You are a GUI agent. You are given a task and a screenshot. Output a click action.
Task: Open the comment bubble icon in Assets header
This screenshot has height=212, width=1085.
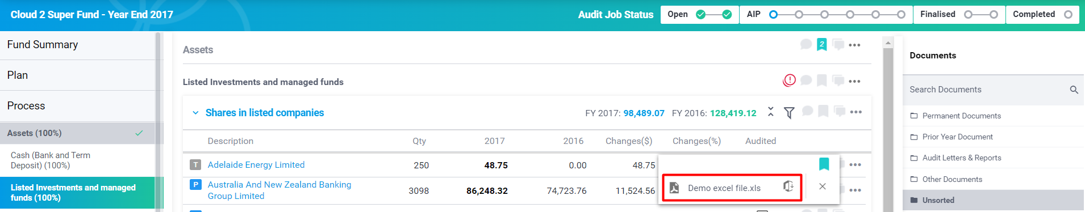806,44
